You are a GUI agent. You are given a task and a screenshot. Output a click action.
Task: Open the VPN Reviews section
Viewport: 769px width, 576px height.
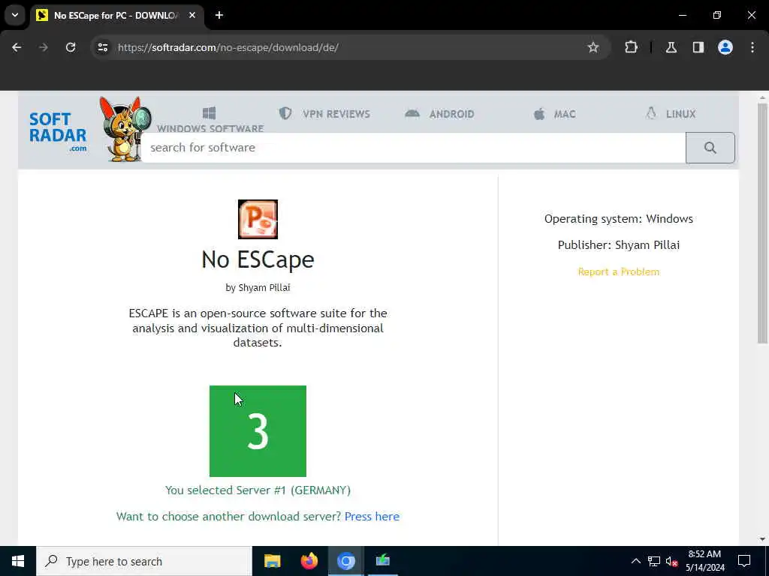tap(336, 114)
